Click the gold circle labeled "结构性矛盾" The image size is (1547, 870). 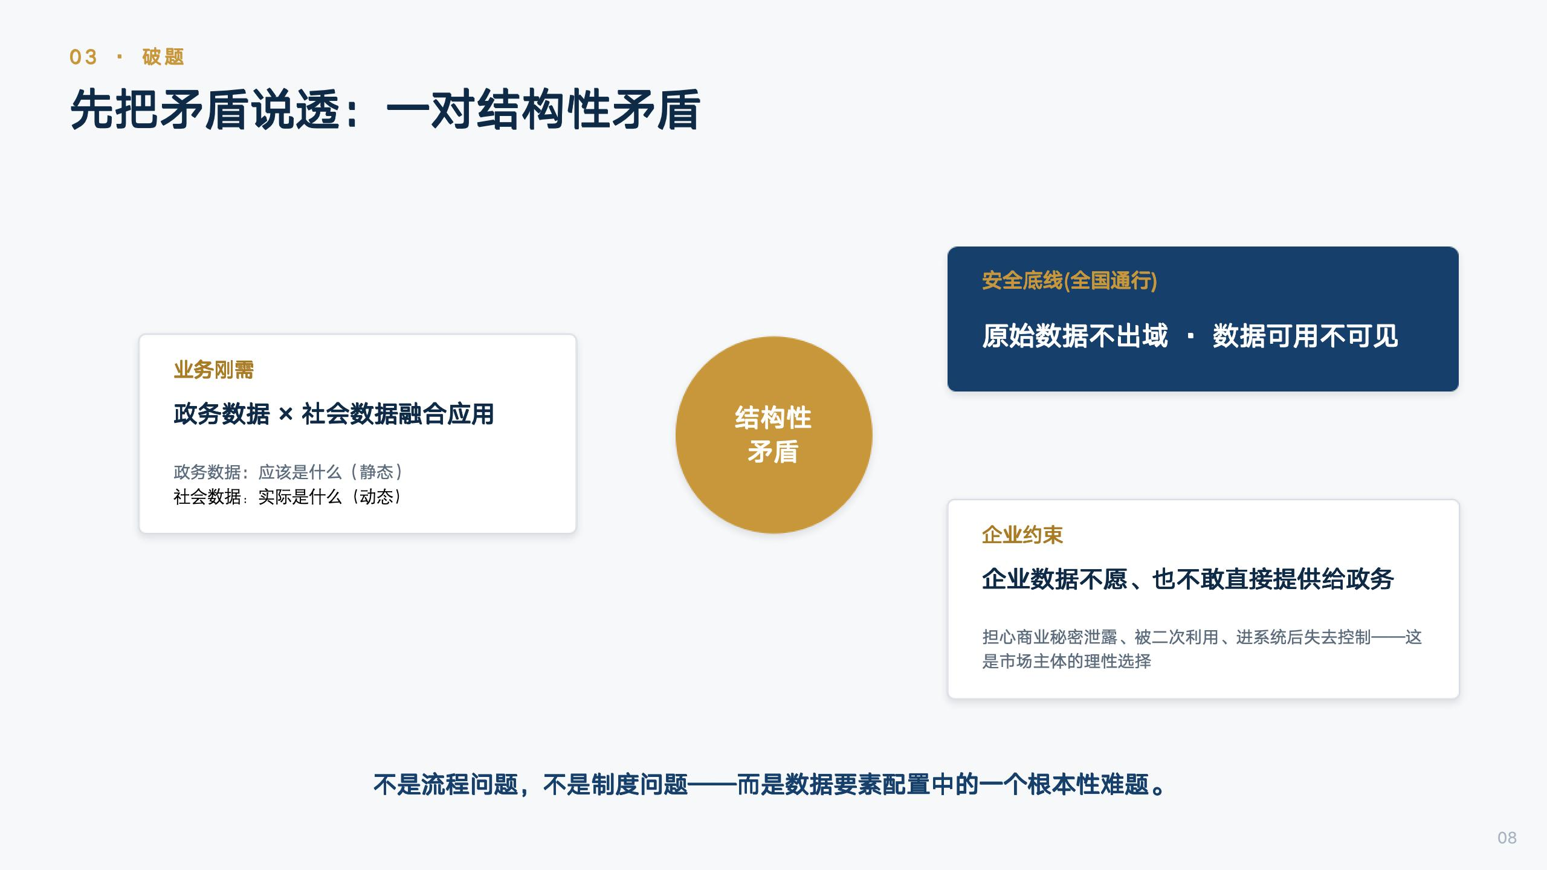(x=773, y=434)
